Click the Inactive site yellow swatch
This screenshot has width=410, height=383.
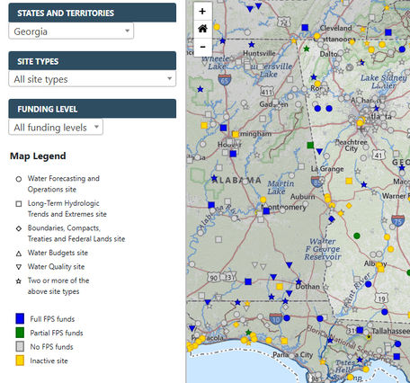[20, 361]
